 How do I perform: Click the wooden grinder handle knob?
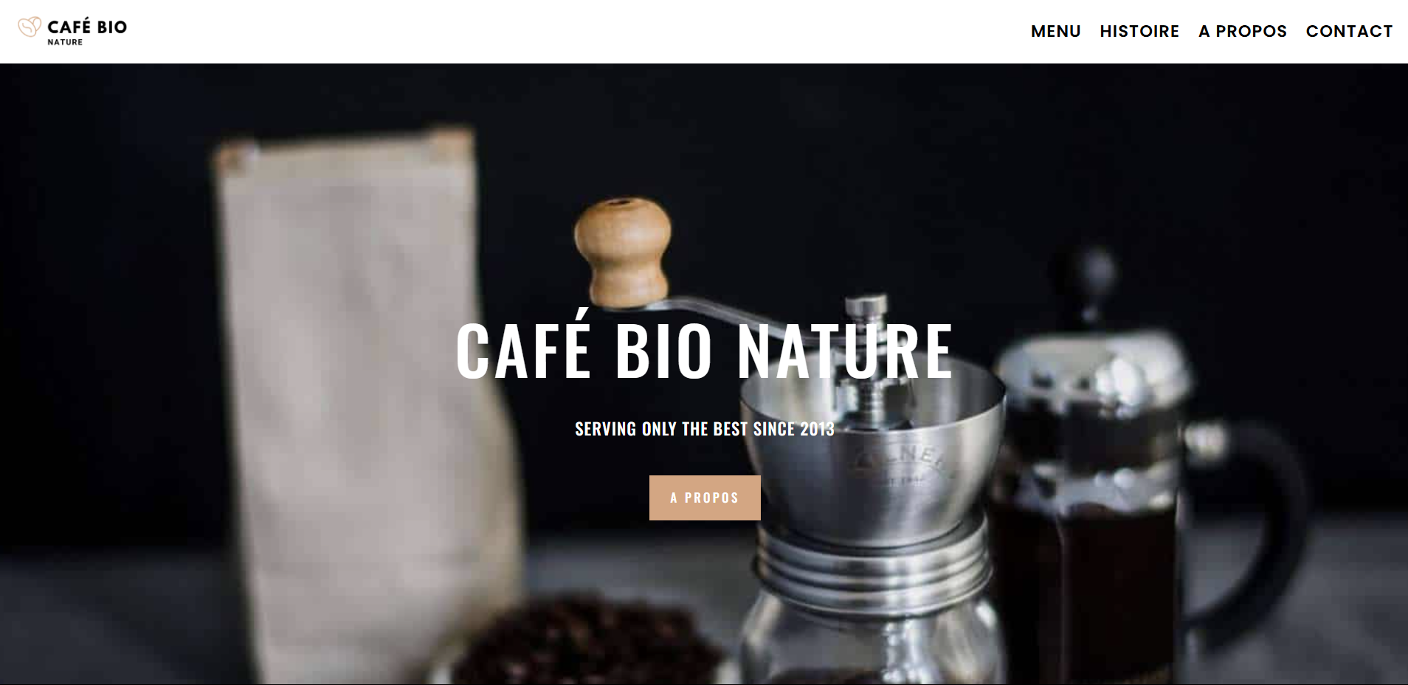coord(623,252)
